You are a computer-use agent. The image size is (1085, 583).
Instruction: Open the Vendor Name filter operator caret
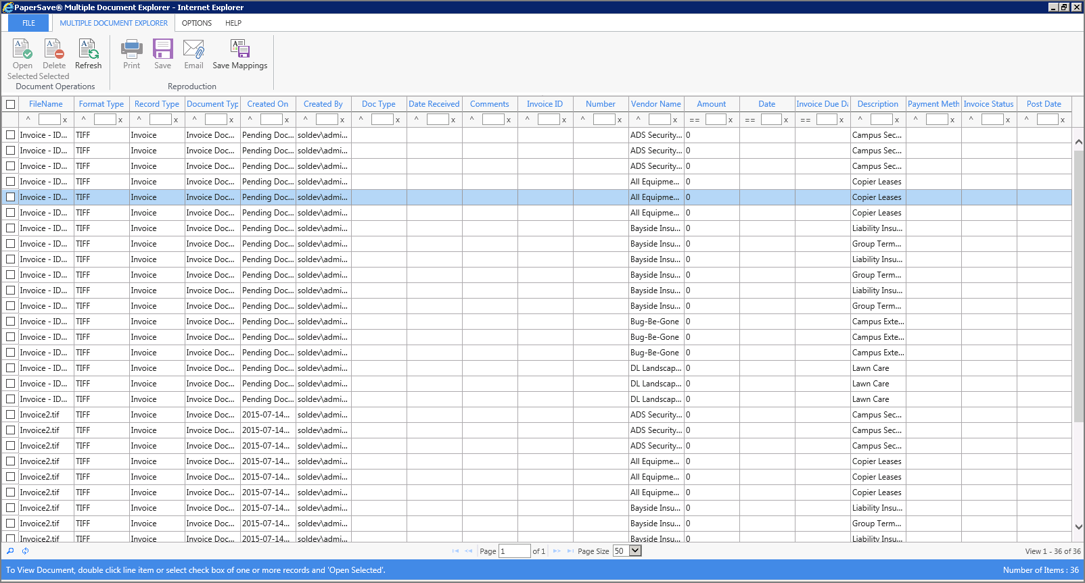click(639, 119)
